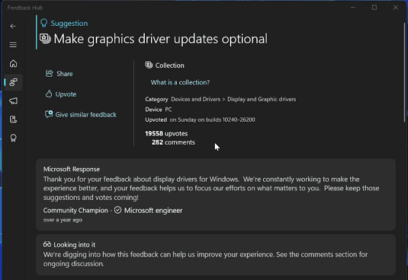Click the Make graphics driver updates optional title
This screenshot has width=408, height=280.
pos(160,39)
